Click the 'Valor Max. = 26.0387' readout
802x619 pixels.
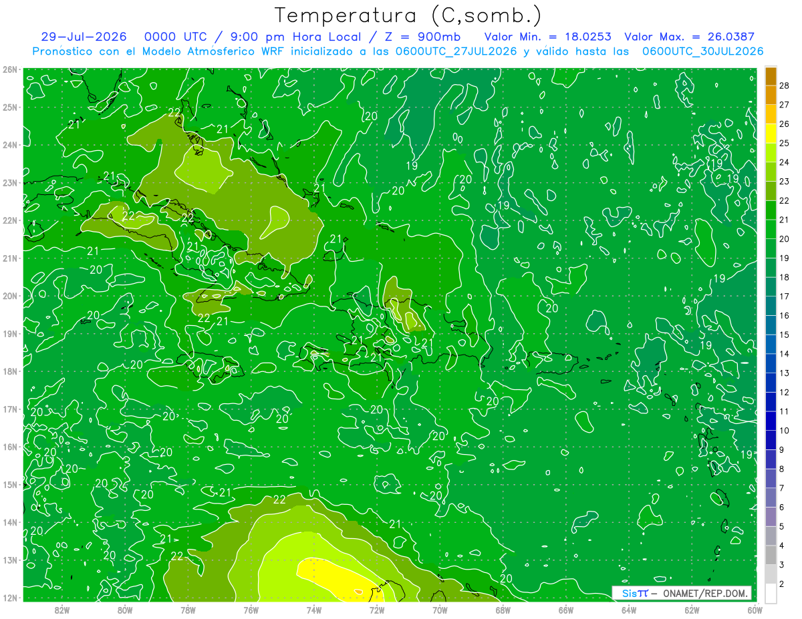690,37
